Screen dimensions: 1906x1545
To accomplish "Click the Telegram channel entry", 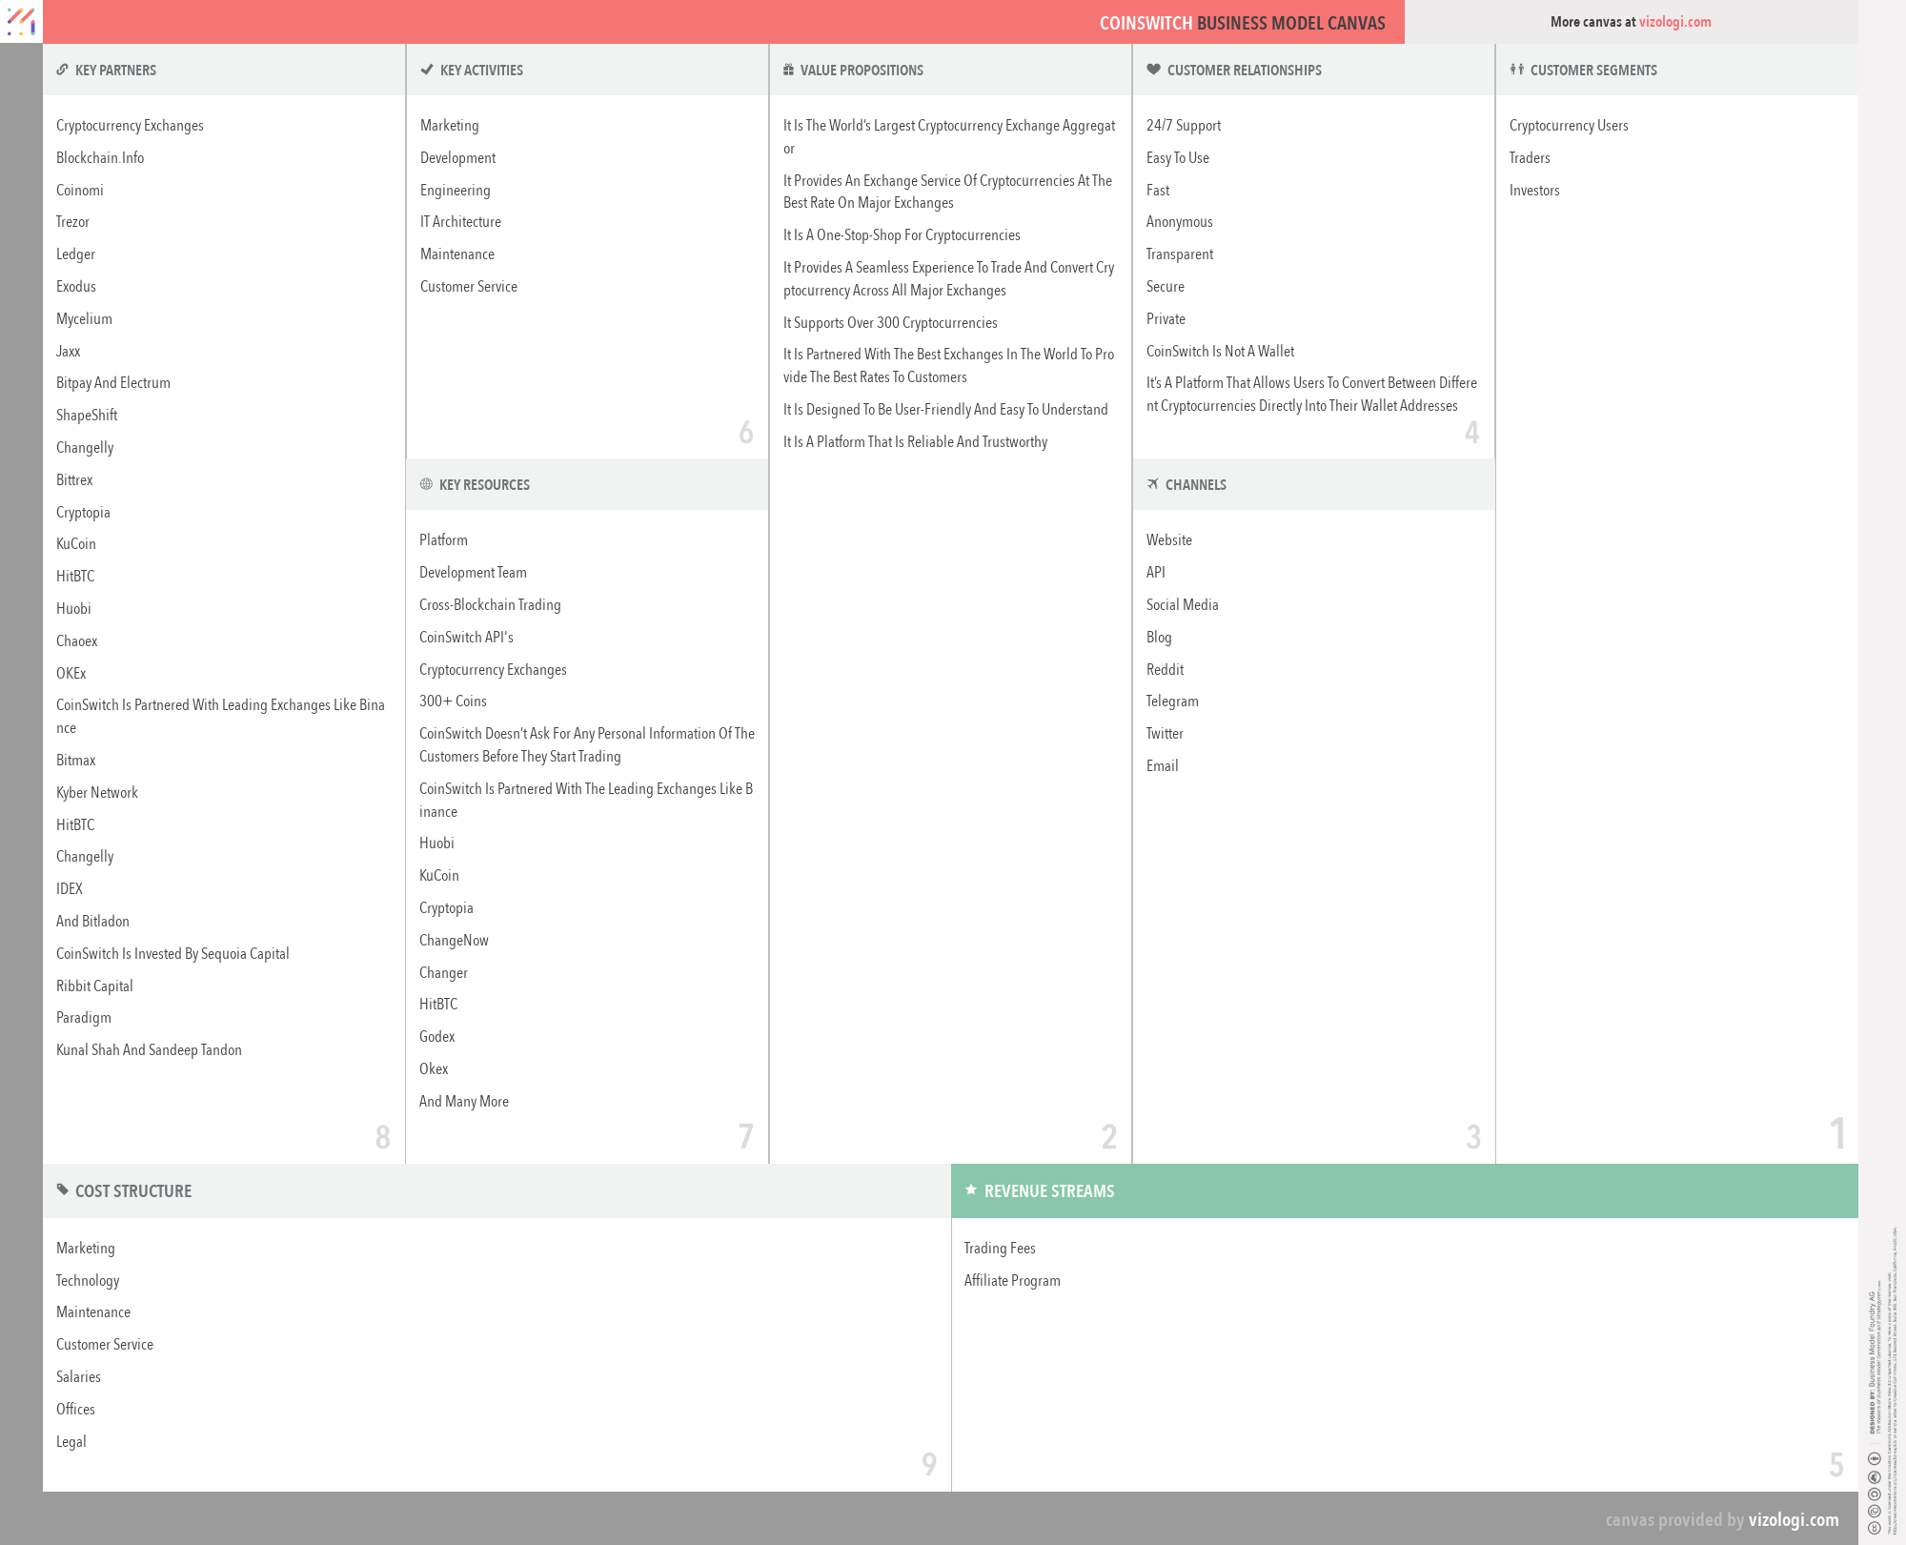I will click(x=1171, y=701).
